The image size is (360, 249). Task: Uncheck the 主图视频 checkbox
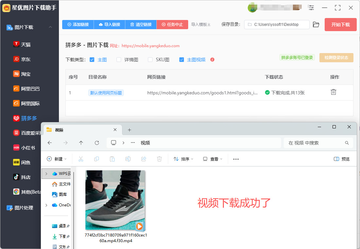[x=182, y=60]
